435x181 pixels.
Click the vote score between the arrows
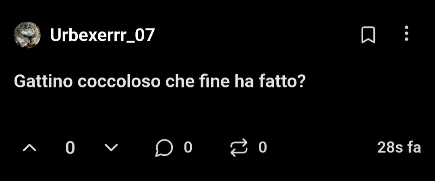[x=70, y=148]
